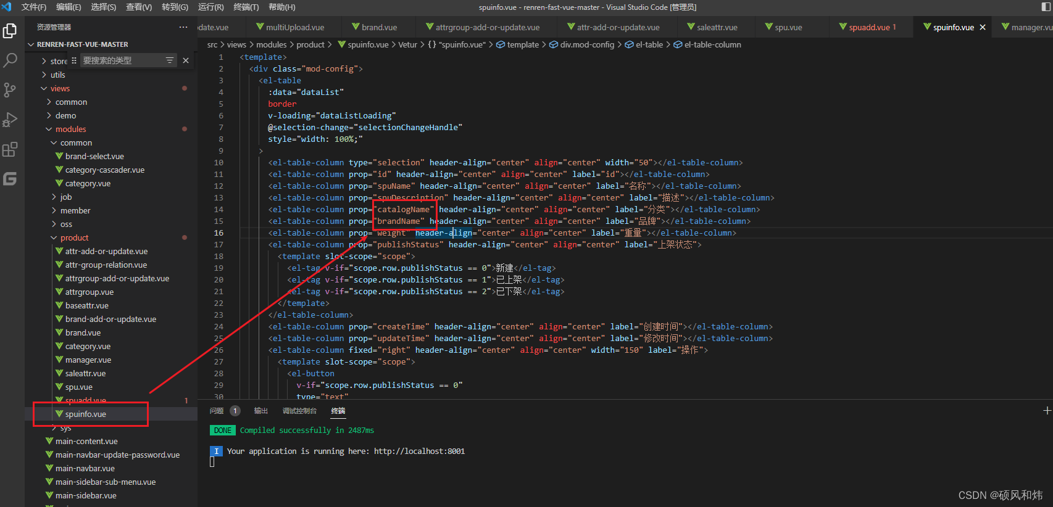Open attr-group-relation.vue file
This screenshot has width=1053, height=507.
pyautogui.click(x=106, y=265)
